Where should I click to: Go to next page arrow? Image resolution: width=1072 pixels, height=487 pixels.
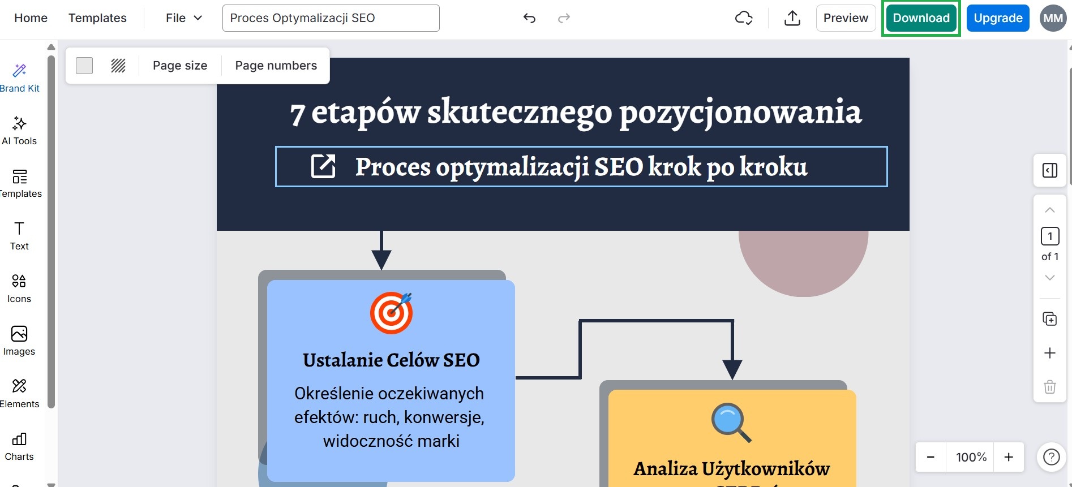[1050, 278]
